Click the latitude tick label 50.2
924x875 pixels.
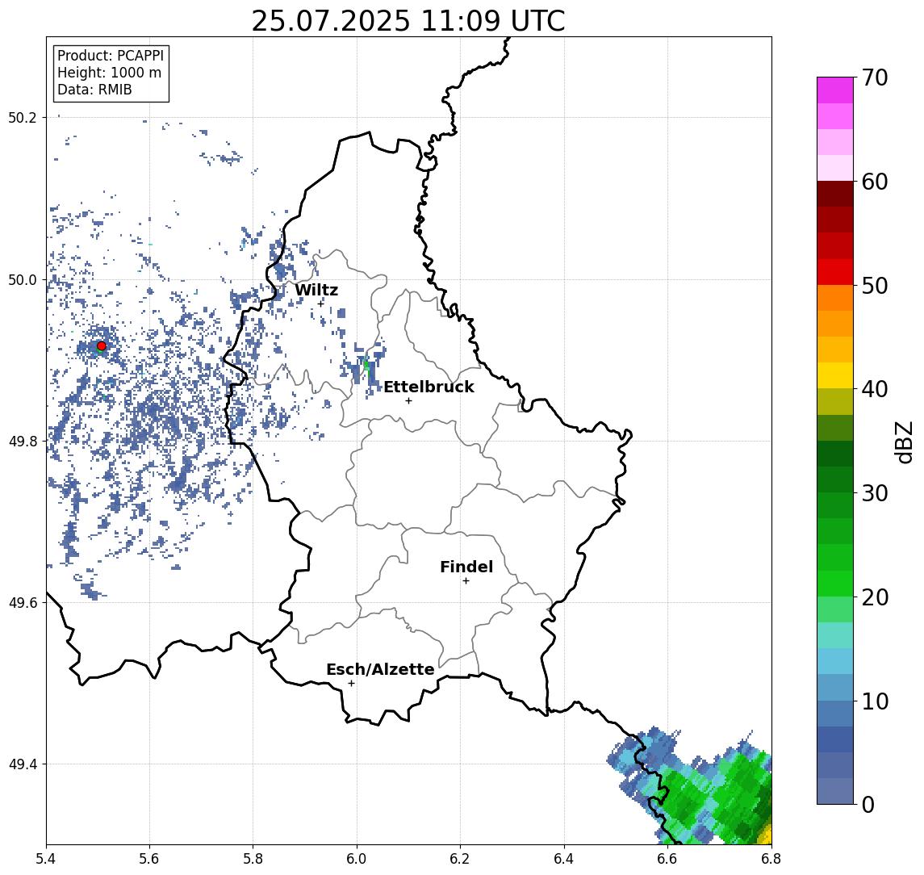coord(23,117)
